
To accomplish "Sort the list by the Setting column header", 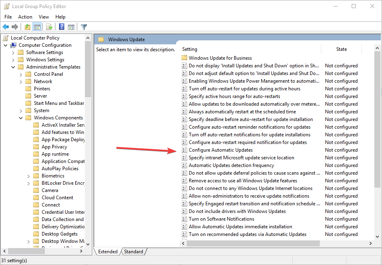I will (x=251, y=49).
